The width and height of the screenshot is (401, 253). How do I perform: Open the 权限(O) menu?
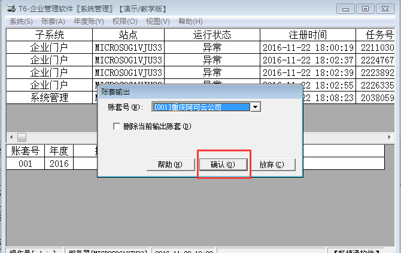pyautogui.click(x=124, y=22)
